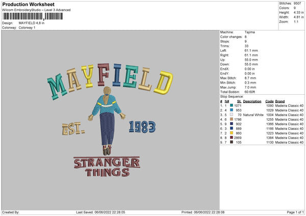Image resolution: width=306 pixels, height=216 pixels.
Task: Select the navy swatch for thread code 1366
Action: tap(232, 124)
